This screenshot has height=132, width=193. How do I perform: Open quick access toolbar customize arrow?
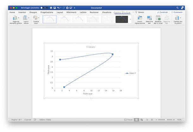75,8
